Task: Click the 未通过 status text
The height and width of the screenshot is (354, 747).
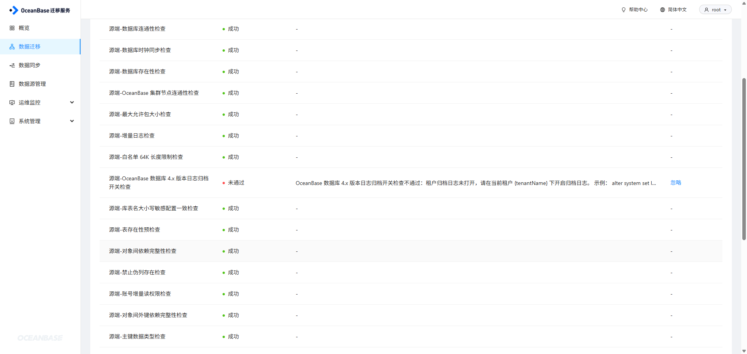Action: tap(236, 183)
